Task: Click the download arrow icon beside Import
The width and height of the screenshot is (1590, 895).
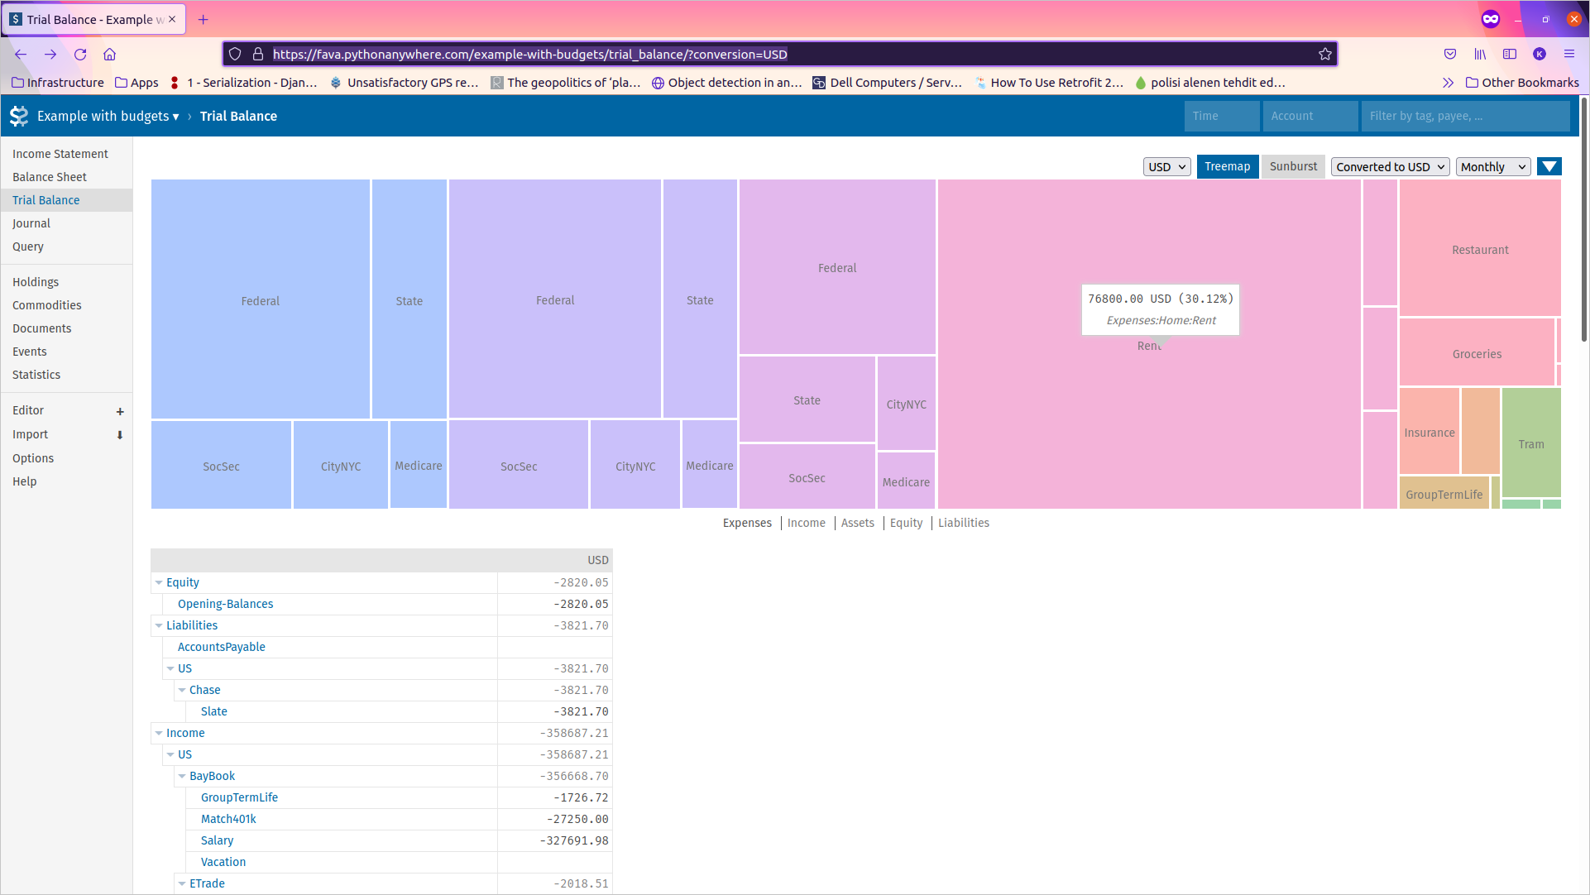Action: click(x=120, y=435)
